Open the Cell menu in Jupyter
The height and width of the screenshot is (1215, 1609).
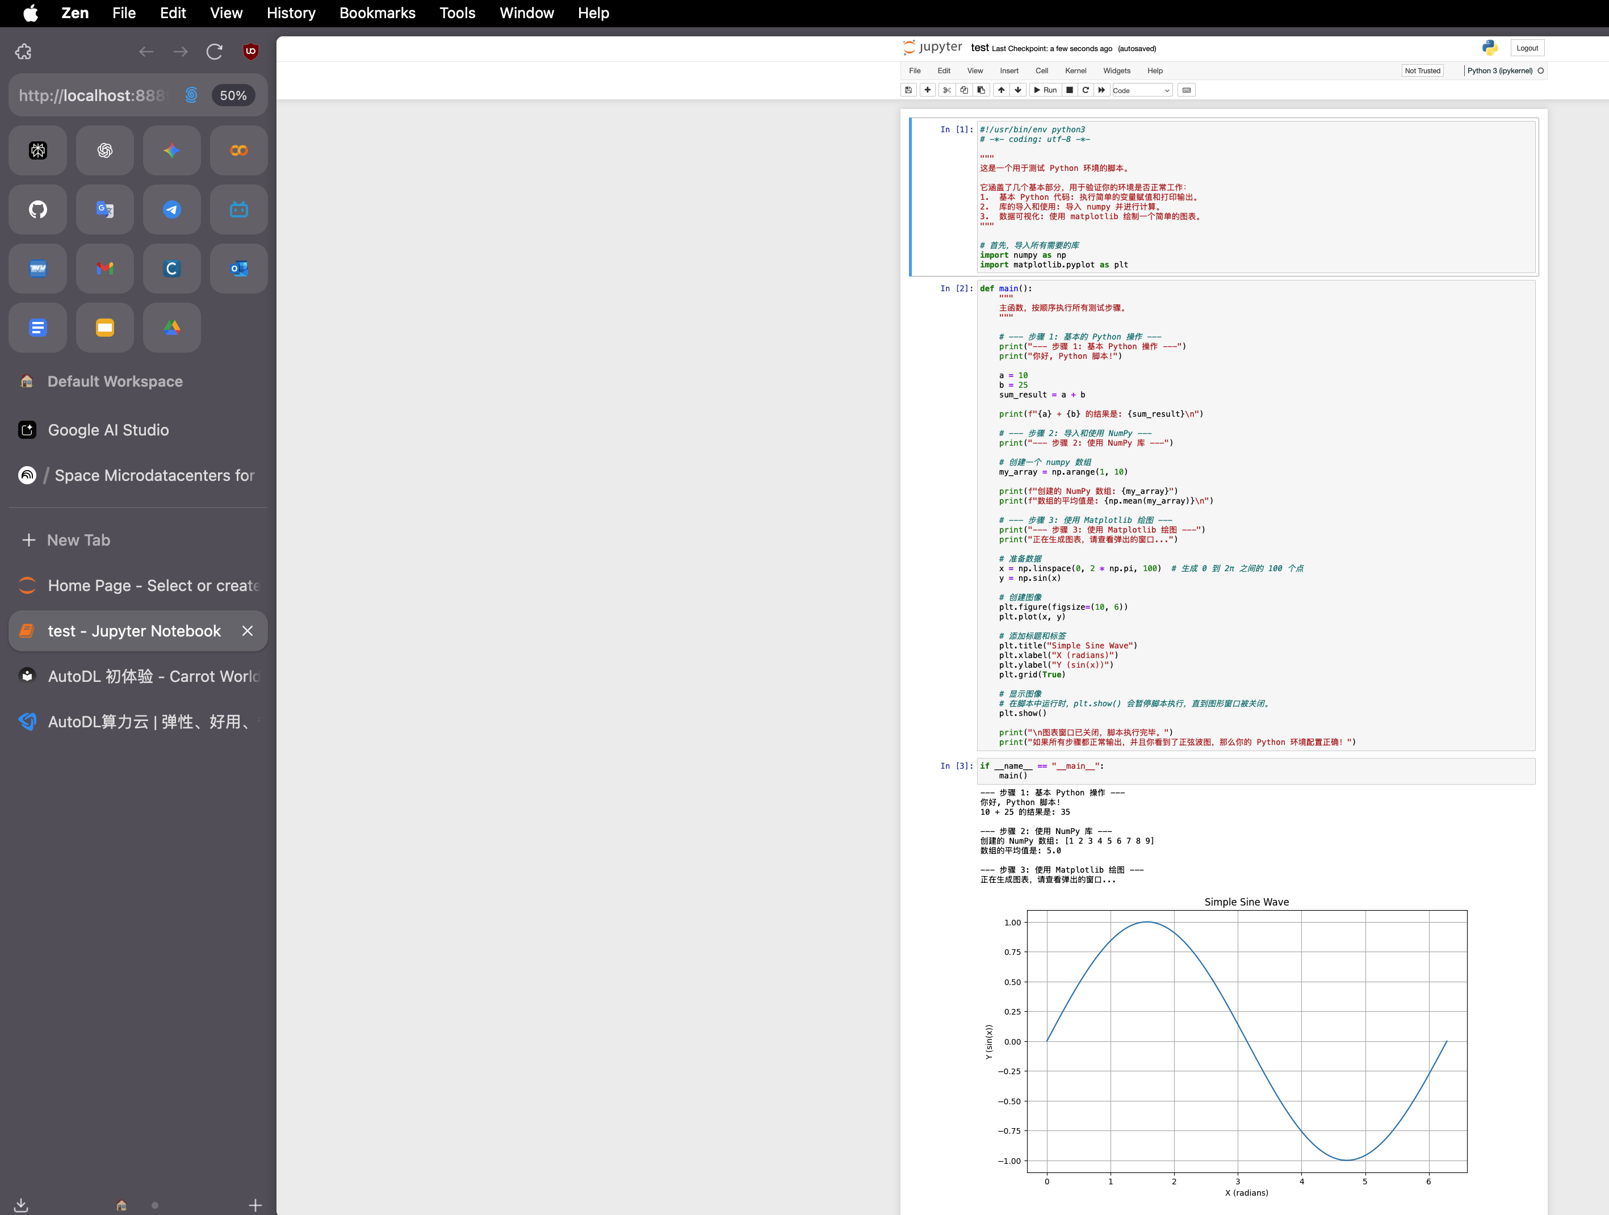[x=1042, y=70]
